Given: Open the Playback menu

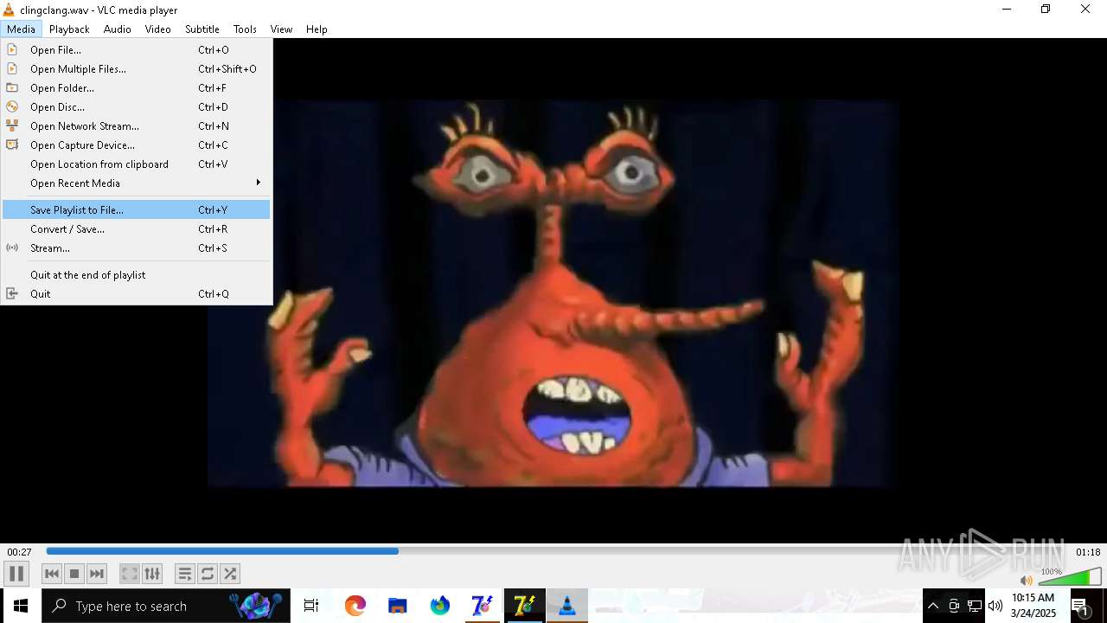Looking at the screenshot, I should tap(69, 29).
